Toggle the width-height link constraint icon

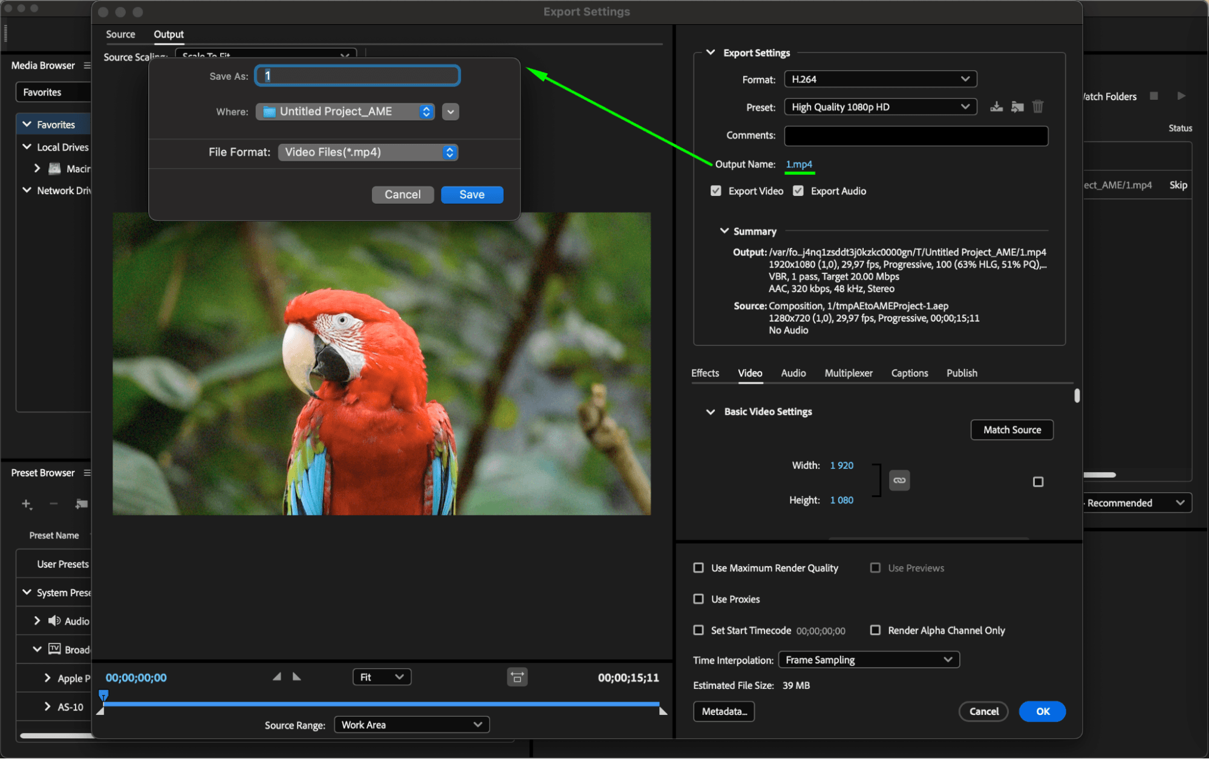(x=899, y=480)
